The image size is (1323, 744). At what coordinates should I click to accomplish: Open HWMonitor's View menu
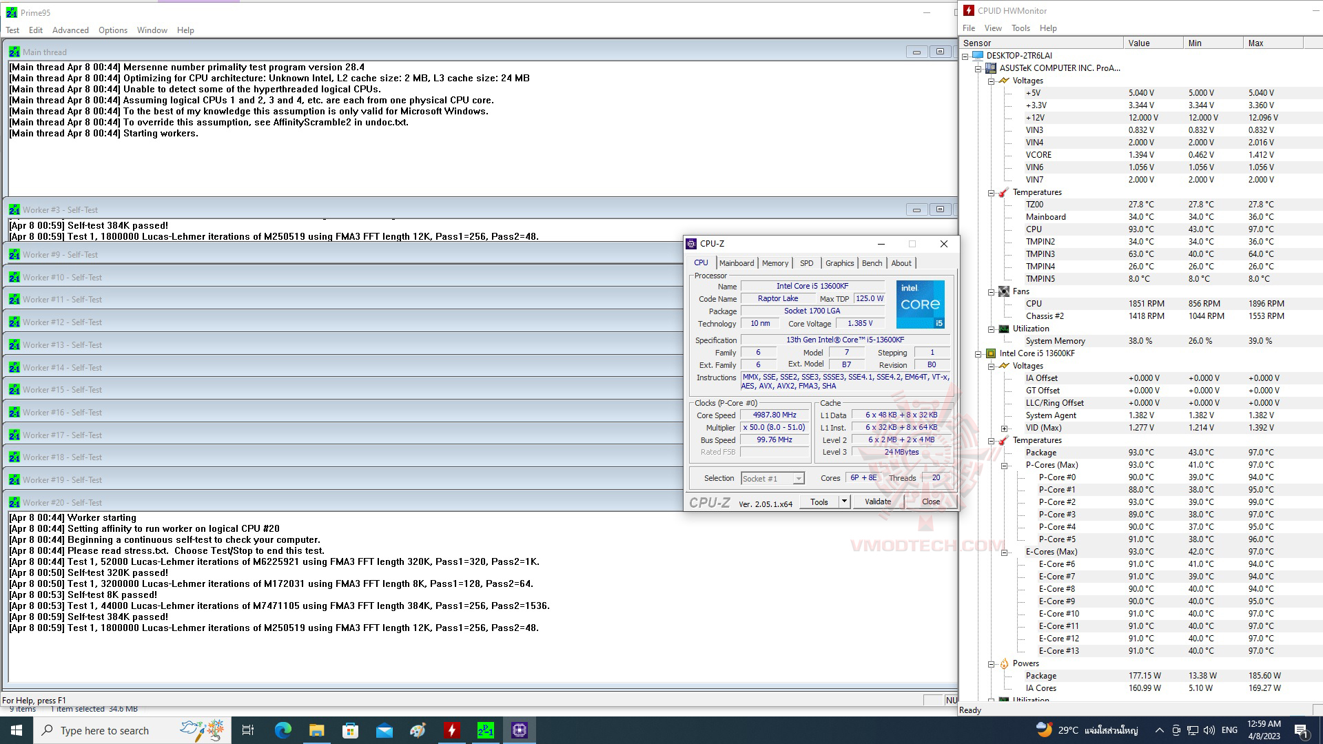click(x=993, y=28)
